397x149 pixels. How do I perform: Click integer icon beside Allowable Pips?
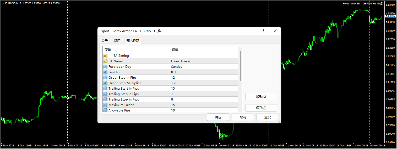pos(105,110)
